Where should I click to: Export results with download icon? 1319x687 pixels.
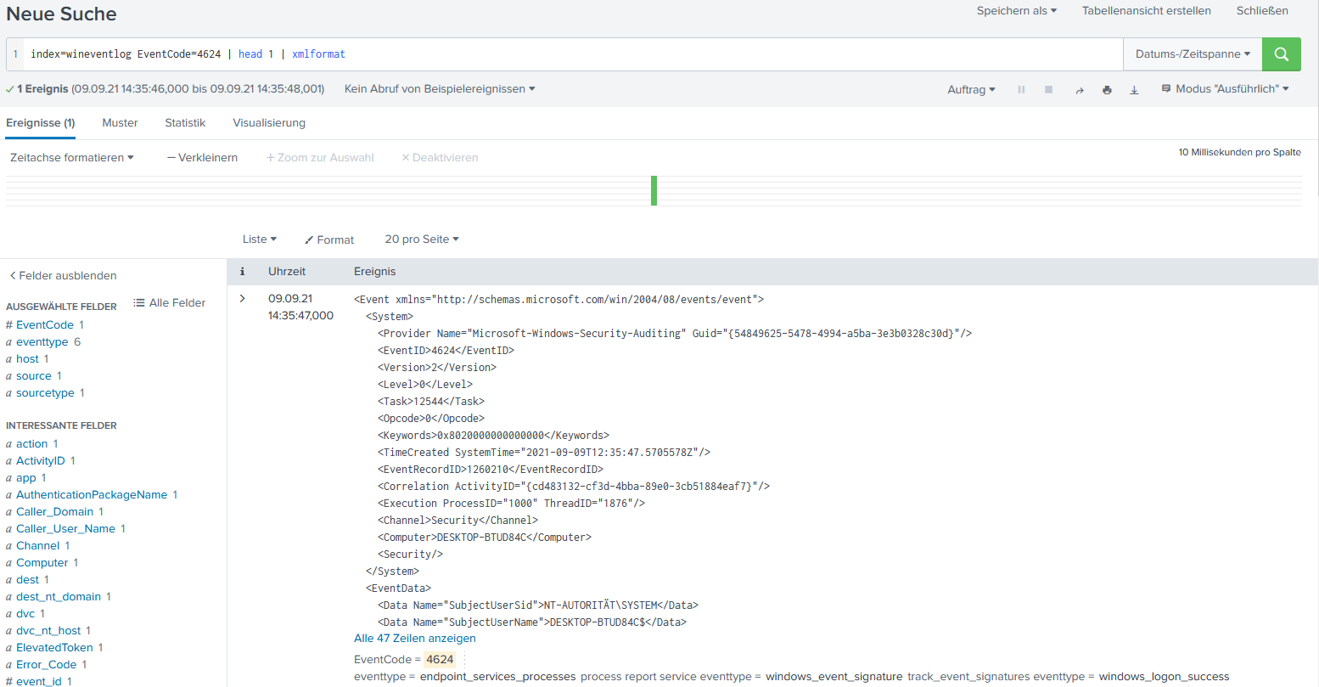coord(1134,89)
